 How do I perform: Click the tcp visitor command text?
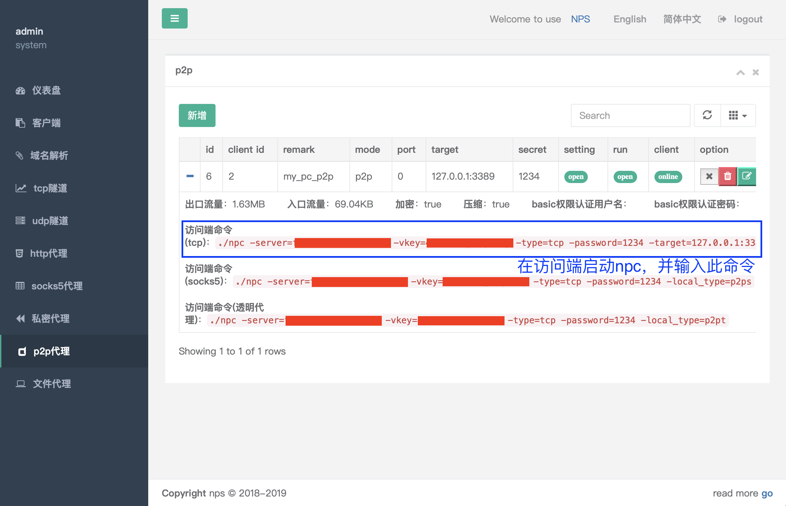click(x=485, y=243)
